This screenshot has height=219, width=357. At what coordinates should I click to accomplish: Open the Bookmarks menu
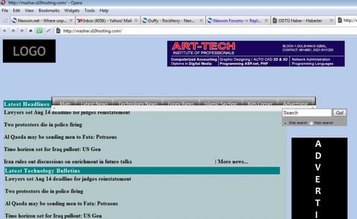click(x=49, y=11)
